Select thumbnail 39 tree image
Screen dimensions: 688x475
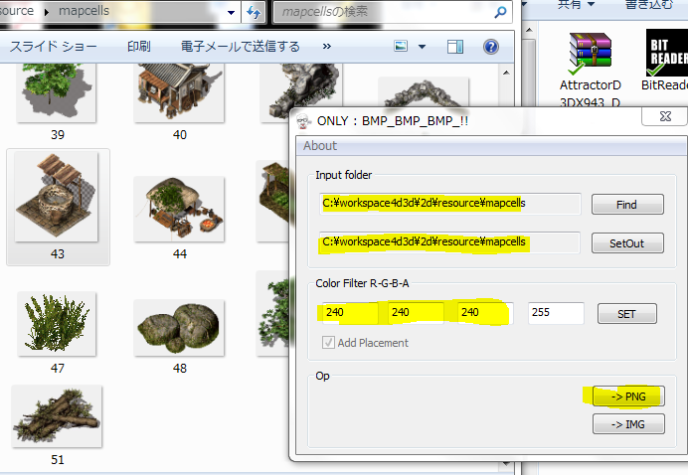click(56, 93)
